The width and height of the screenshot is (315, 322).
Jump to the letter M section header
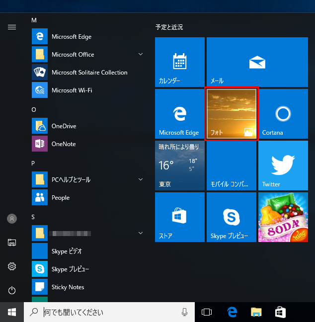34,20
